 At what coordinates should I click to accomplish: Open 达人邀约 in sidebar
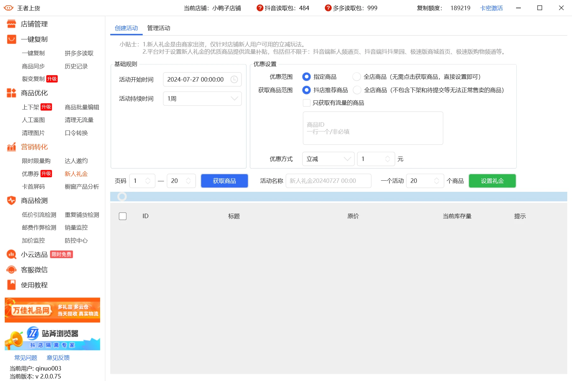tap(76, 161)
